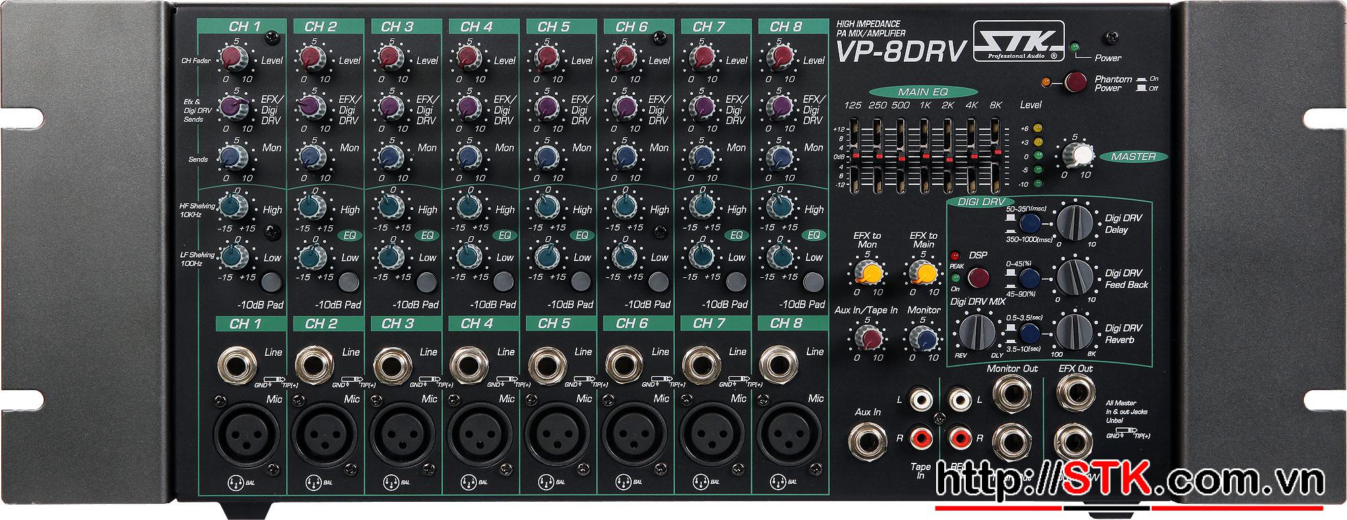This screenshot has width=1347, height=520.
Task: Click the lower Monitor Out jack
Action: pyautogui.click(x=1011, y=441)
